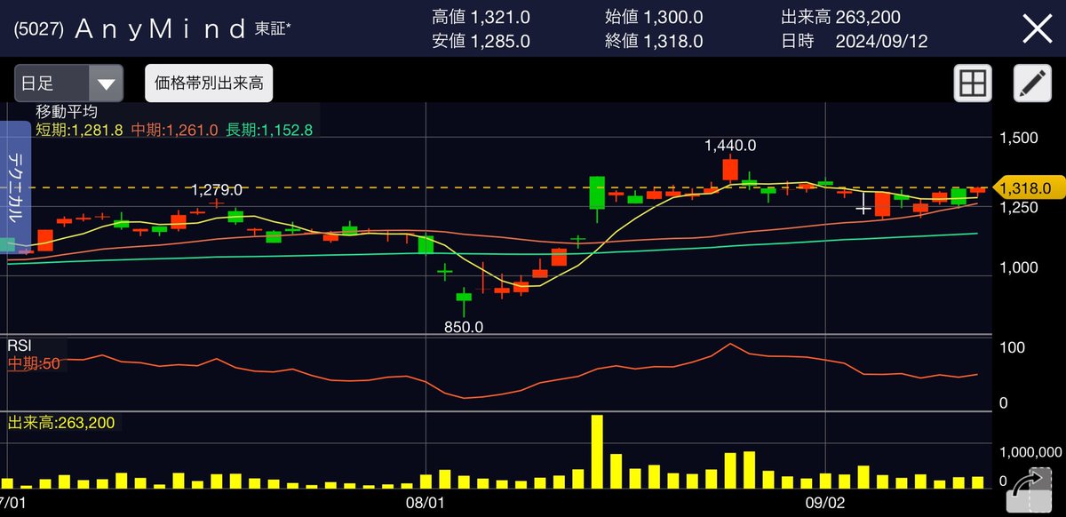Open the 日足 timeframe dropdown
The height and width of the screenshot is (517, 1066).
[x=68, y=84]
